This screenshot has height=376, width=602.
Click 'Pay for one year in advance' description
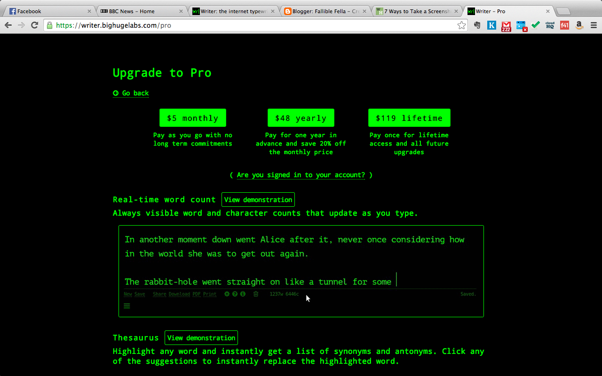301,144
